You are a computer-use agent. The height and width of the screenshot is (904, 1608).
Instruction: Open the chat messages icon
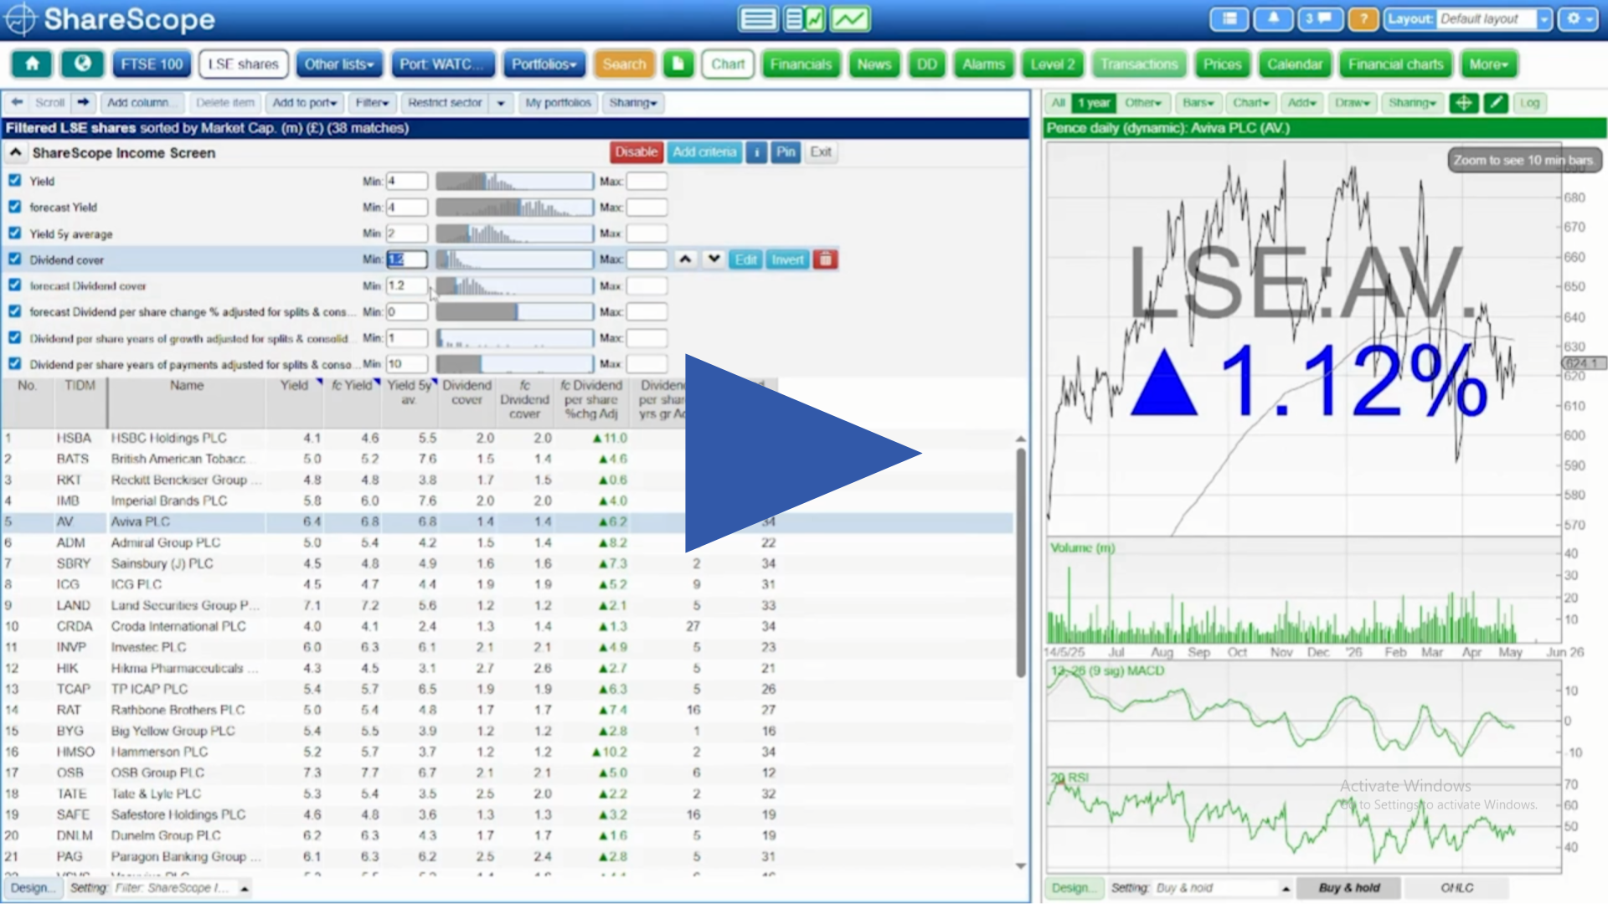click(1319, 18)
